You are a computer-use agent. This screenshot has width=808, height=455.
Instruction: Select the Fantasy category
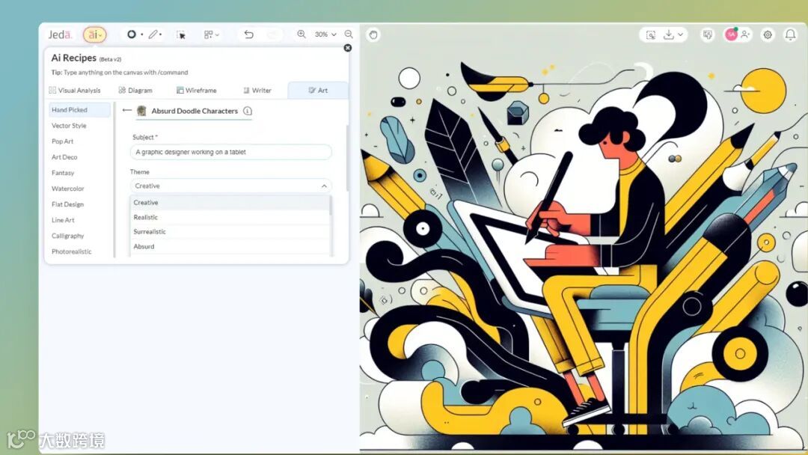pos(63,173)
